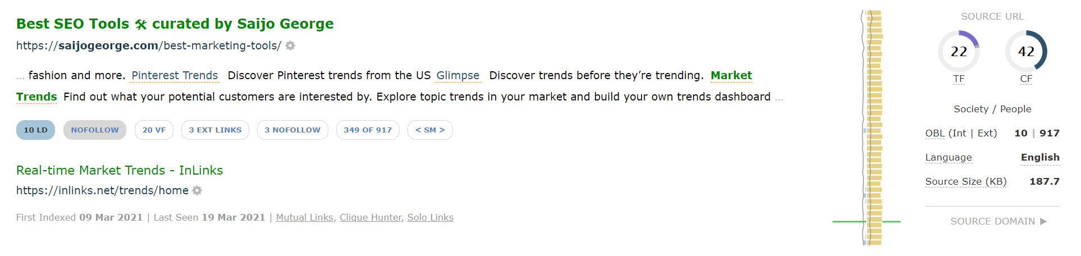Click the 3 EXT LINKS pill
This screenshot has width=1081, height=256.
tap(215, 130)
